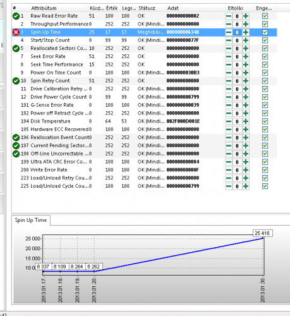Click minus offset for G-Sense Error Rate
The image size is (290, 316).
229,105
